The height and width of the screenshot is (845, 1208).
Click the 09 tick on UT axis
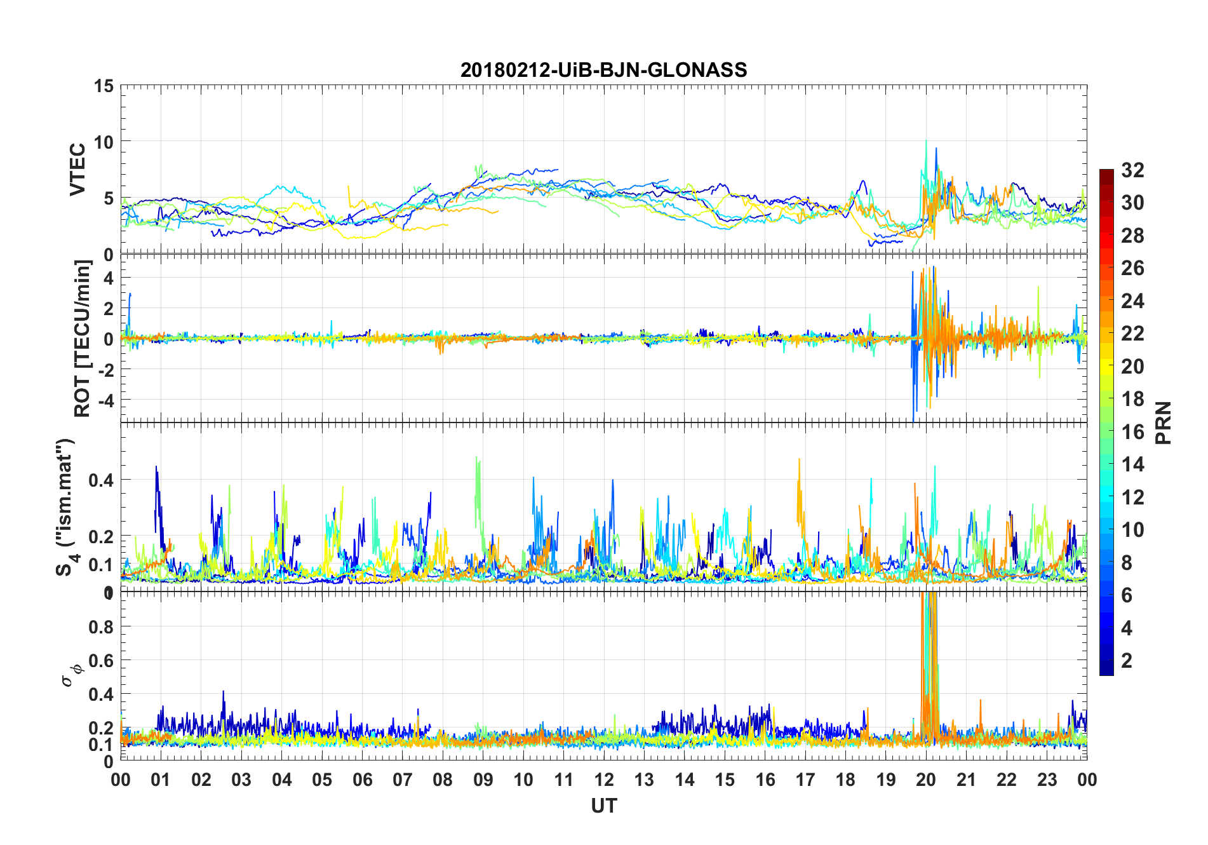[x=483, y=780]
